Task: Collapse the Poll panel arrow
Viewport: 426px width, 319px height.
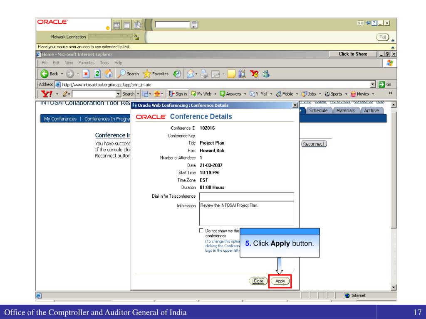Action: [x=393, y=40]
